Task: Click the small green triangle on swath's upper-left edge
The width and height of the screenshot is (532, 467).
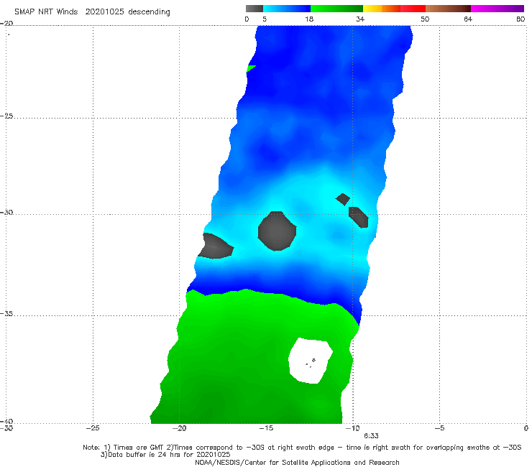Action: pyautogui.click(x=250, y=68)
